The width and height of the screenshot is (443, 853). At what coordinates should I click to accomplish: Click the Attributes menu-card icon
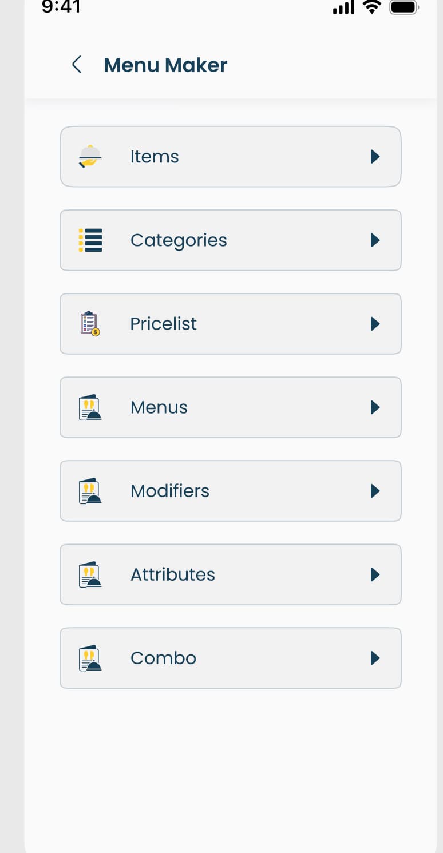89,574
